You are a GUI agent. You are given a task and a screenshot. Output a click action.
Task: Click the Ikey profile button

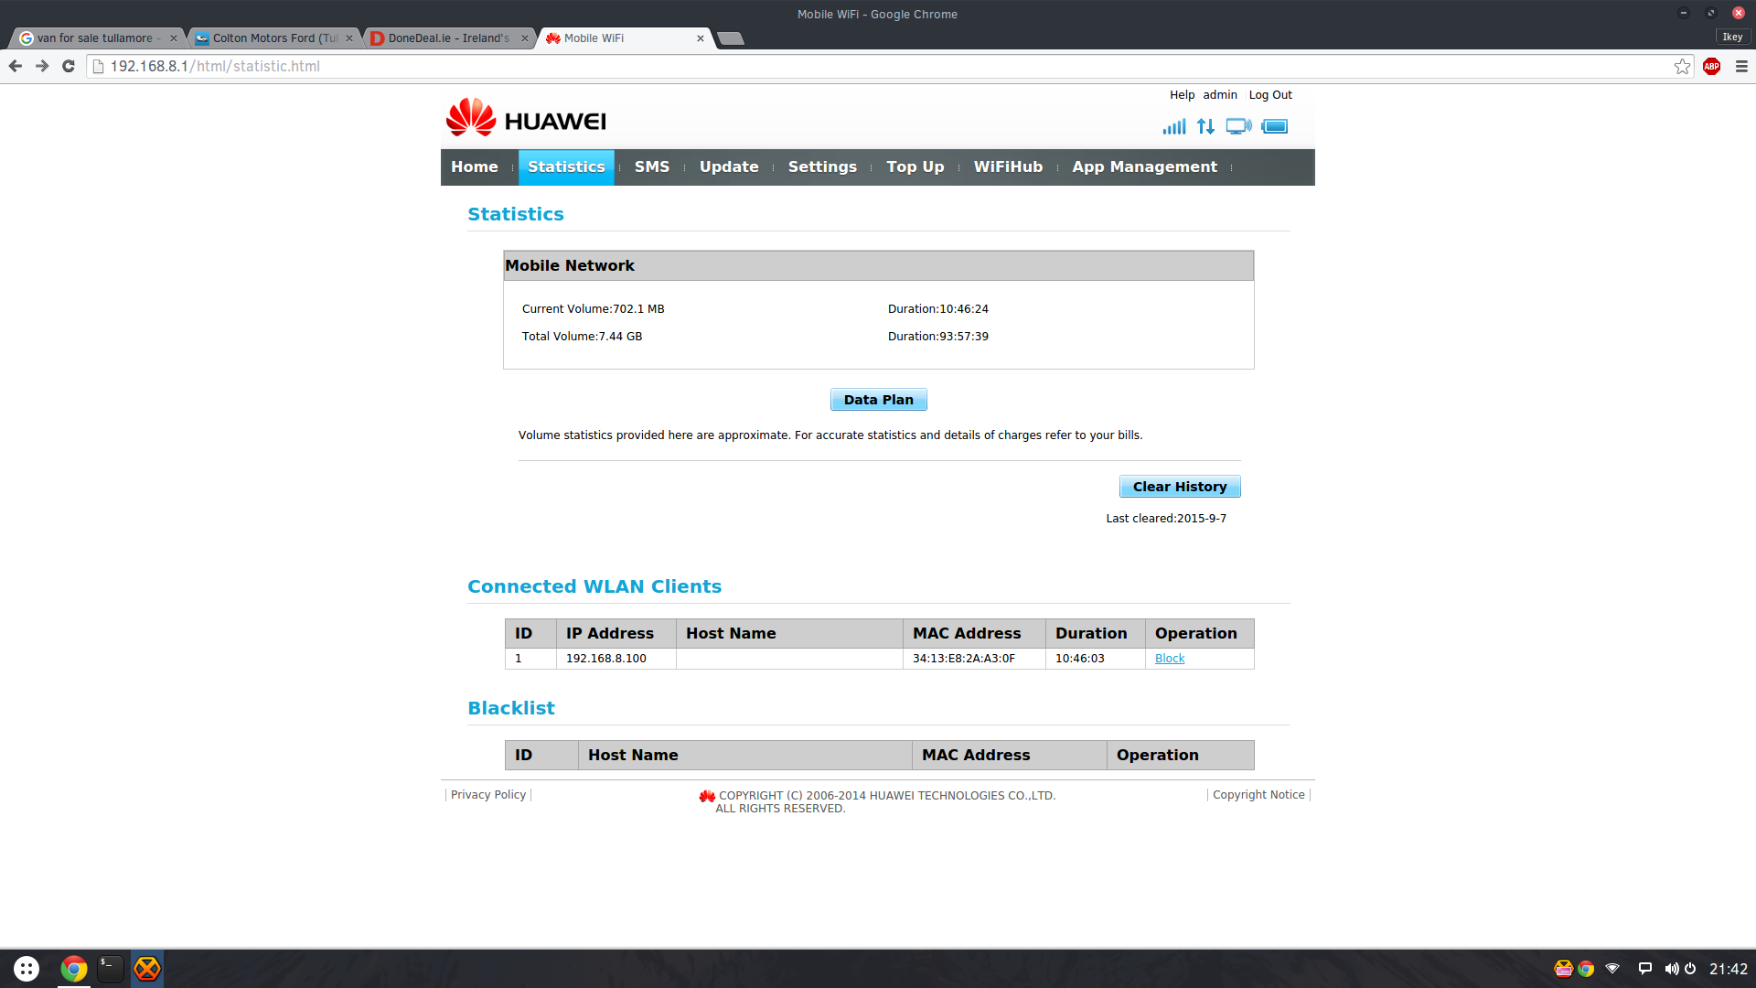(x=1732, y=37)
